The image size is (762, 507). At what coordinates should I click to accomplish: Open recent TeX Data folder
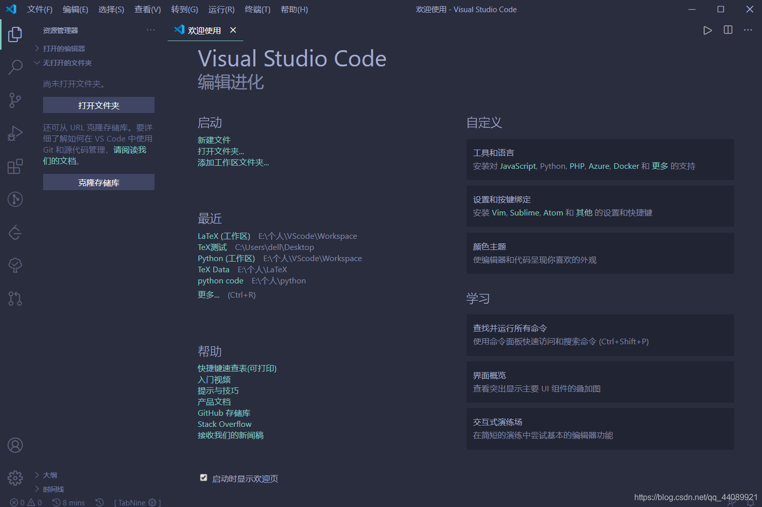coord(213,269)
